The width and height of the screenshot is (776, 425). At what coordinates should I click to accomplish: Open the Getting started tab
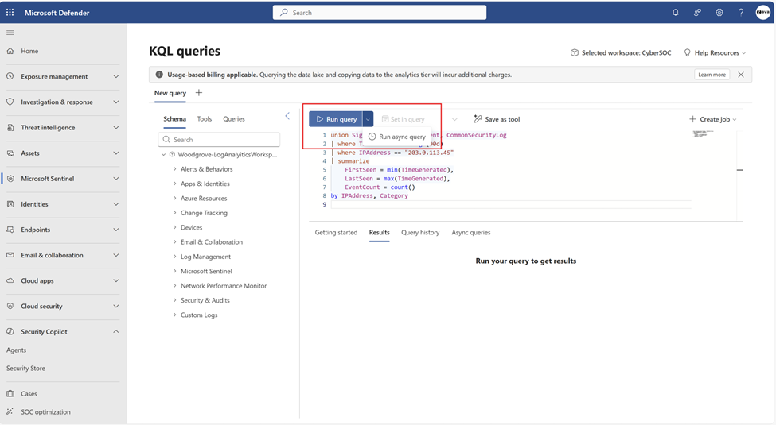pyautogui.click(x=336, y=232)
